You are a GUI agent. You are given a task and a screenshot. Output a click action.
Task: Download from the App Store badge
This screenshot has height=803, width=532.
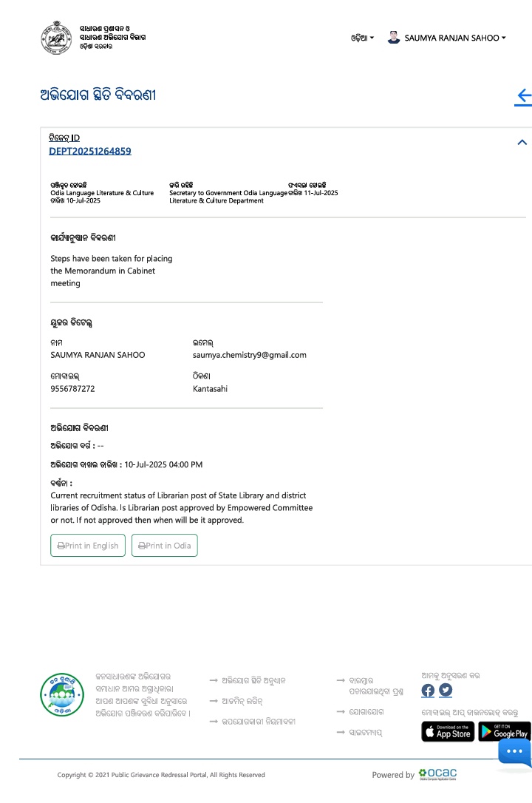[448, 731]
